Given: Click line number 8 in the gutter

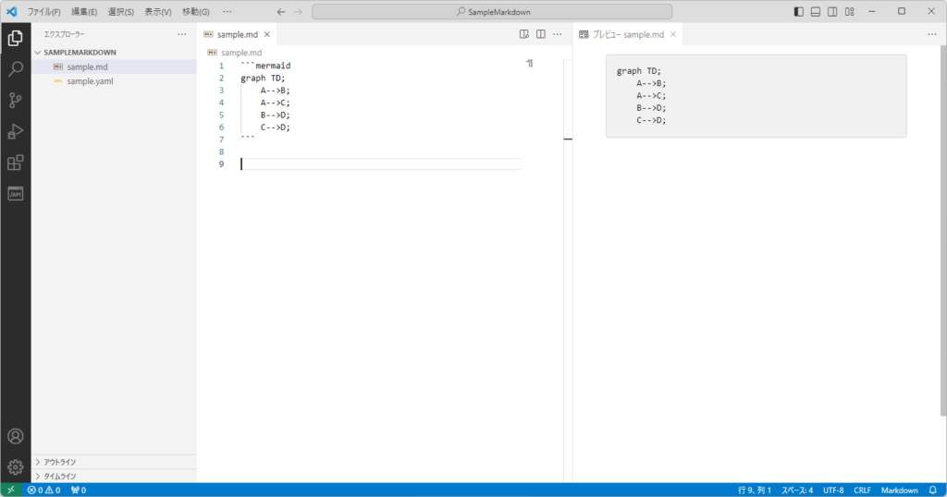Looking at the screenshot, I should click(222, 152).
